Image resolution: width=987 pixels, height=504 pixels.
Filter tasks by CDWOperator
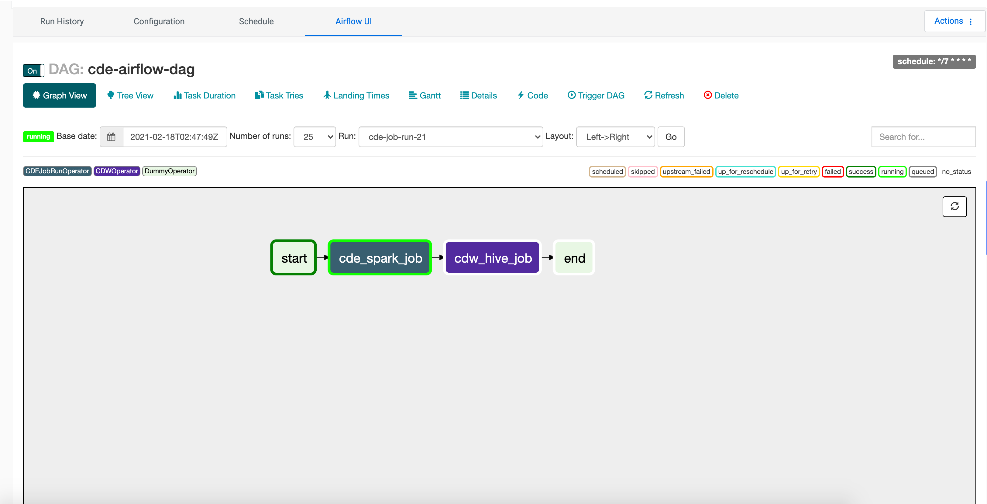pos(116,171)
